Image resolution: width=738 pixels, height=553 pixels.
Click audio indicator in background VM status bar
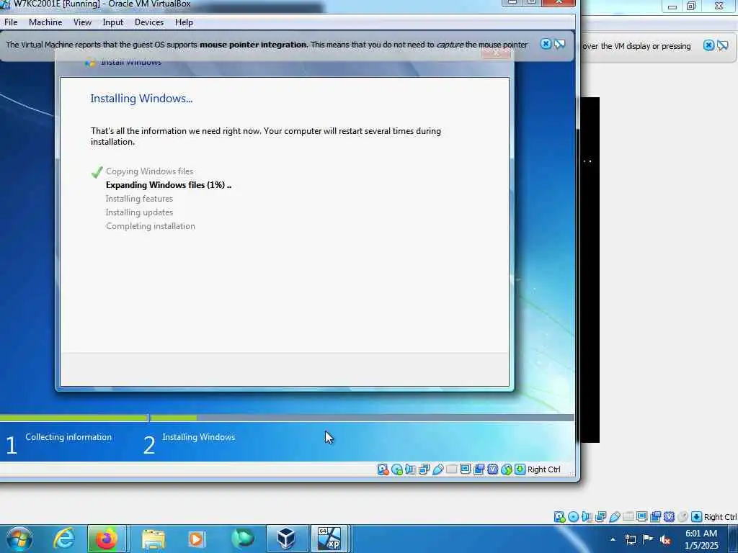[x=587, y=517]
